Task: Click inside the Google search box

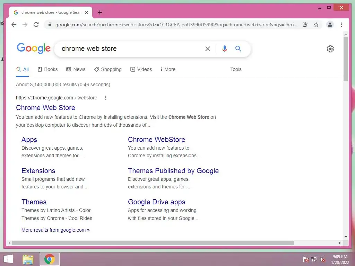Action: [x=131, y=48]
